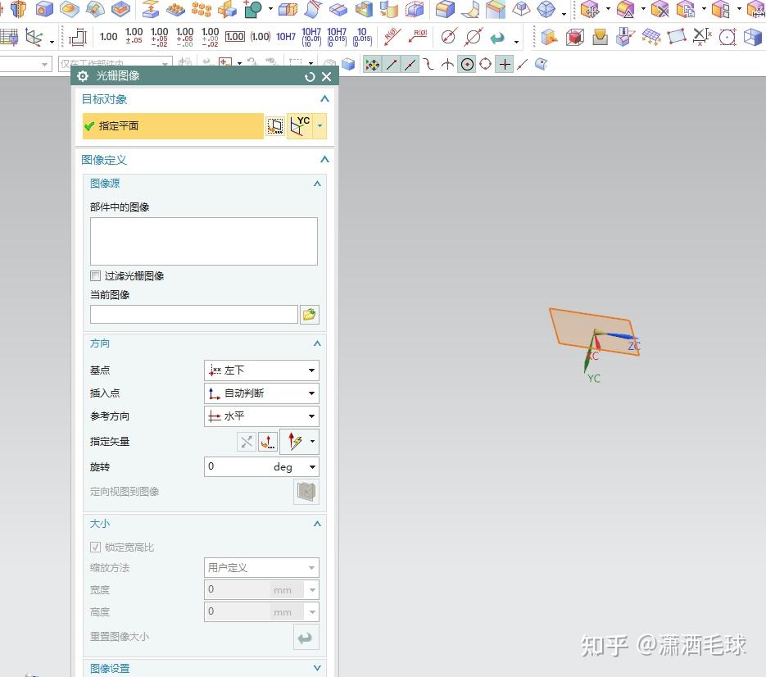
Task: Click the reset icon on 光栅图像 dialog title bar
Action: [x=309, y=75]
